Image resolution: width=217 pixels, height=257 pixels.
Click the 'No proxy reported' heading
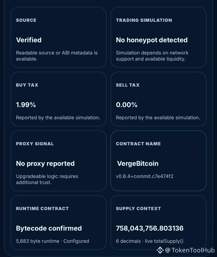(45, 163)
